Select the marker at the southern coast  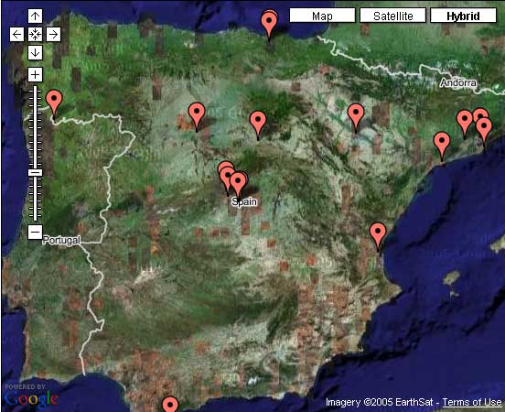(x=170, y=405)
